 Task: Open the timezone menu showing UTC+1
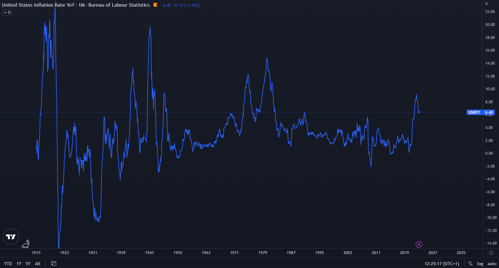click(442, 264)
